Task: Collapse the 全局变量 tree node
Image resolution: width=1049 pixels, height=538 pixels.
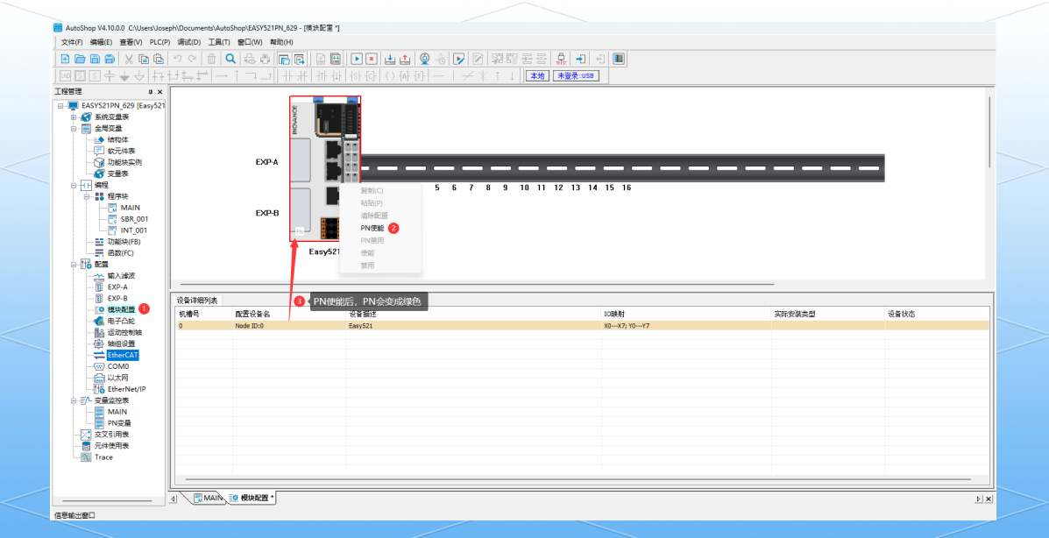Action: click(74, 128)
